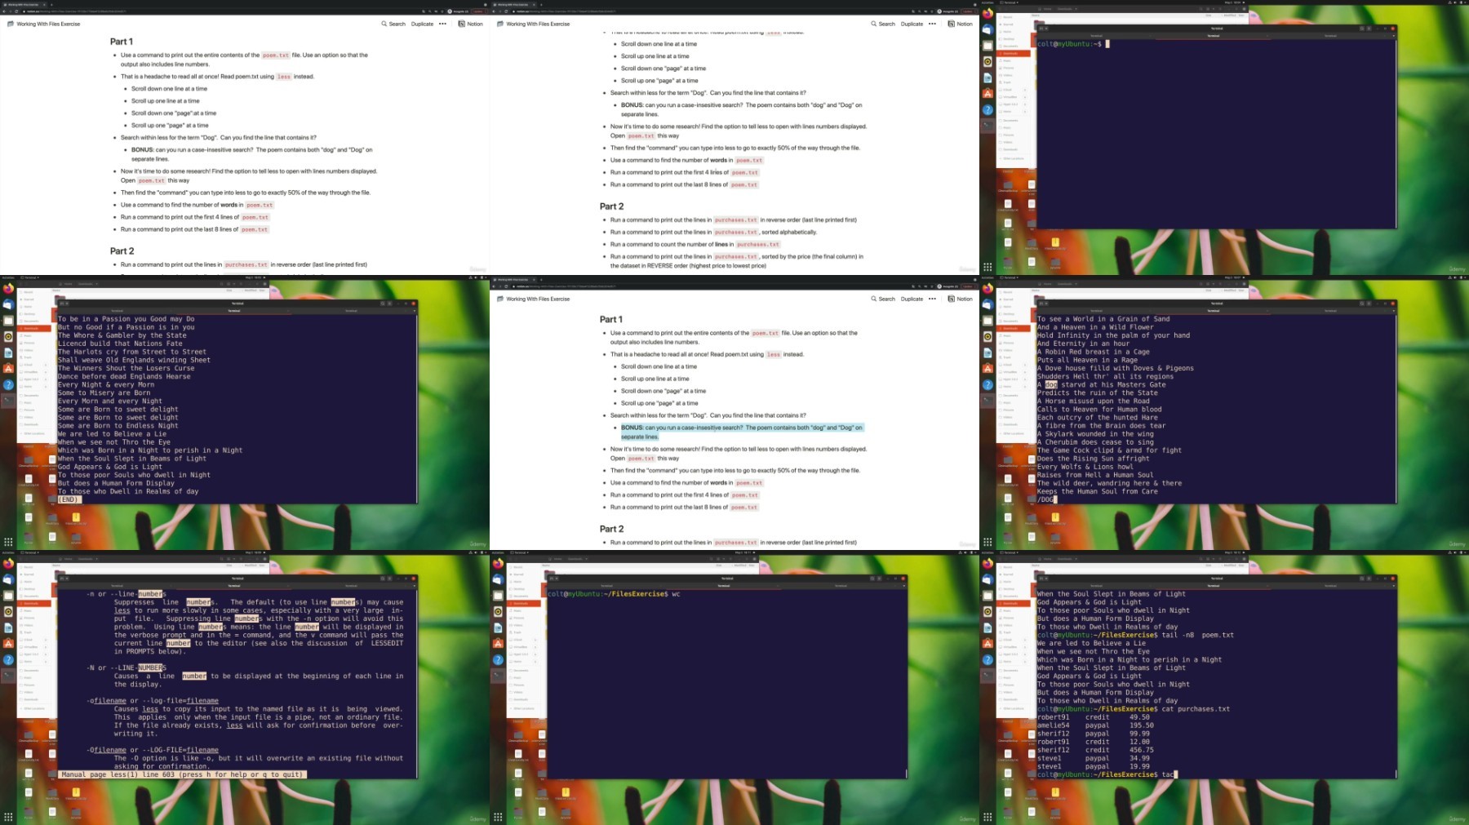Click Activities in top bar above the tac terminal

click(x=987, y=552)
